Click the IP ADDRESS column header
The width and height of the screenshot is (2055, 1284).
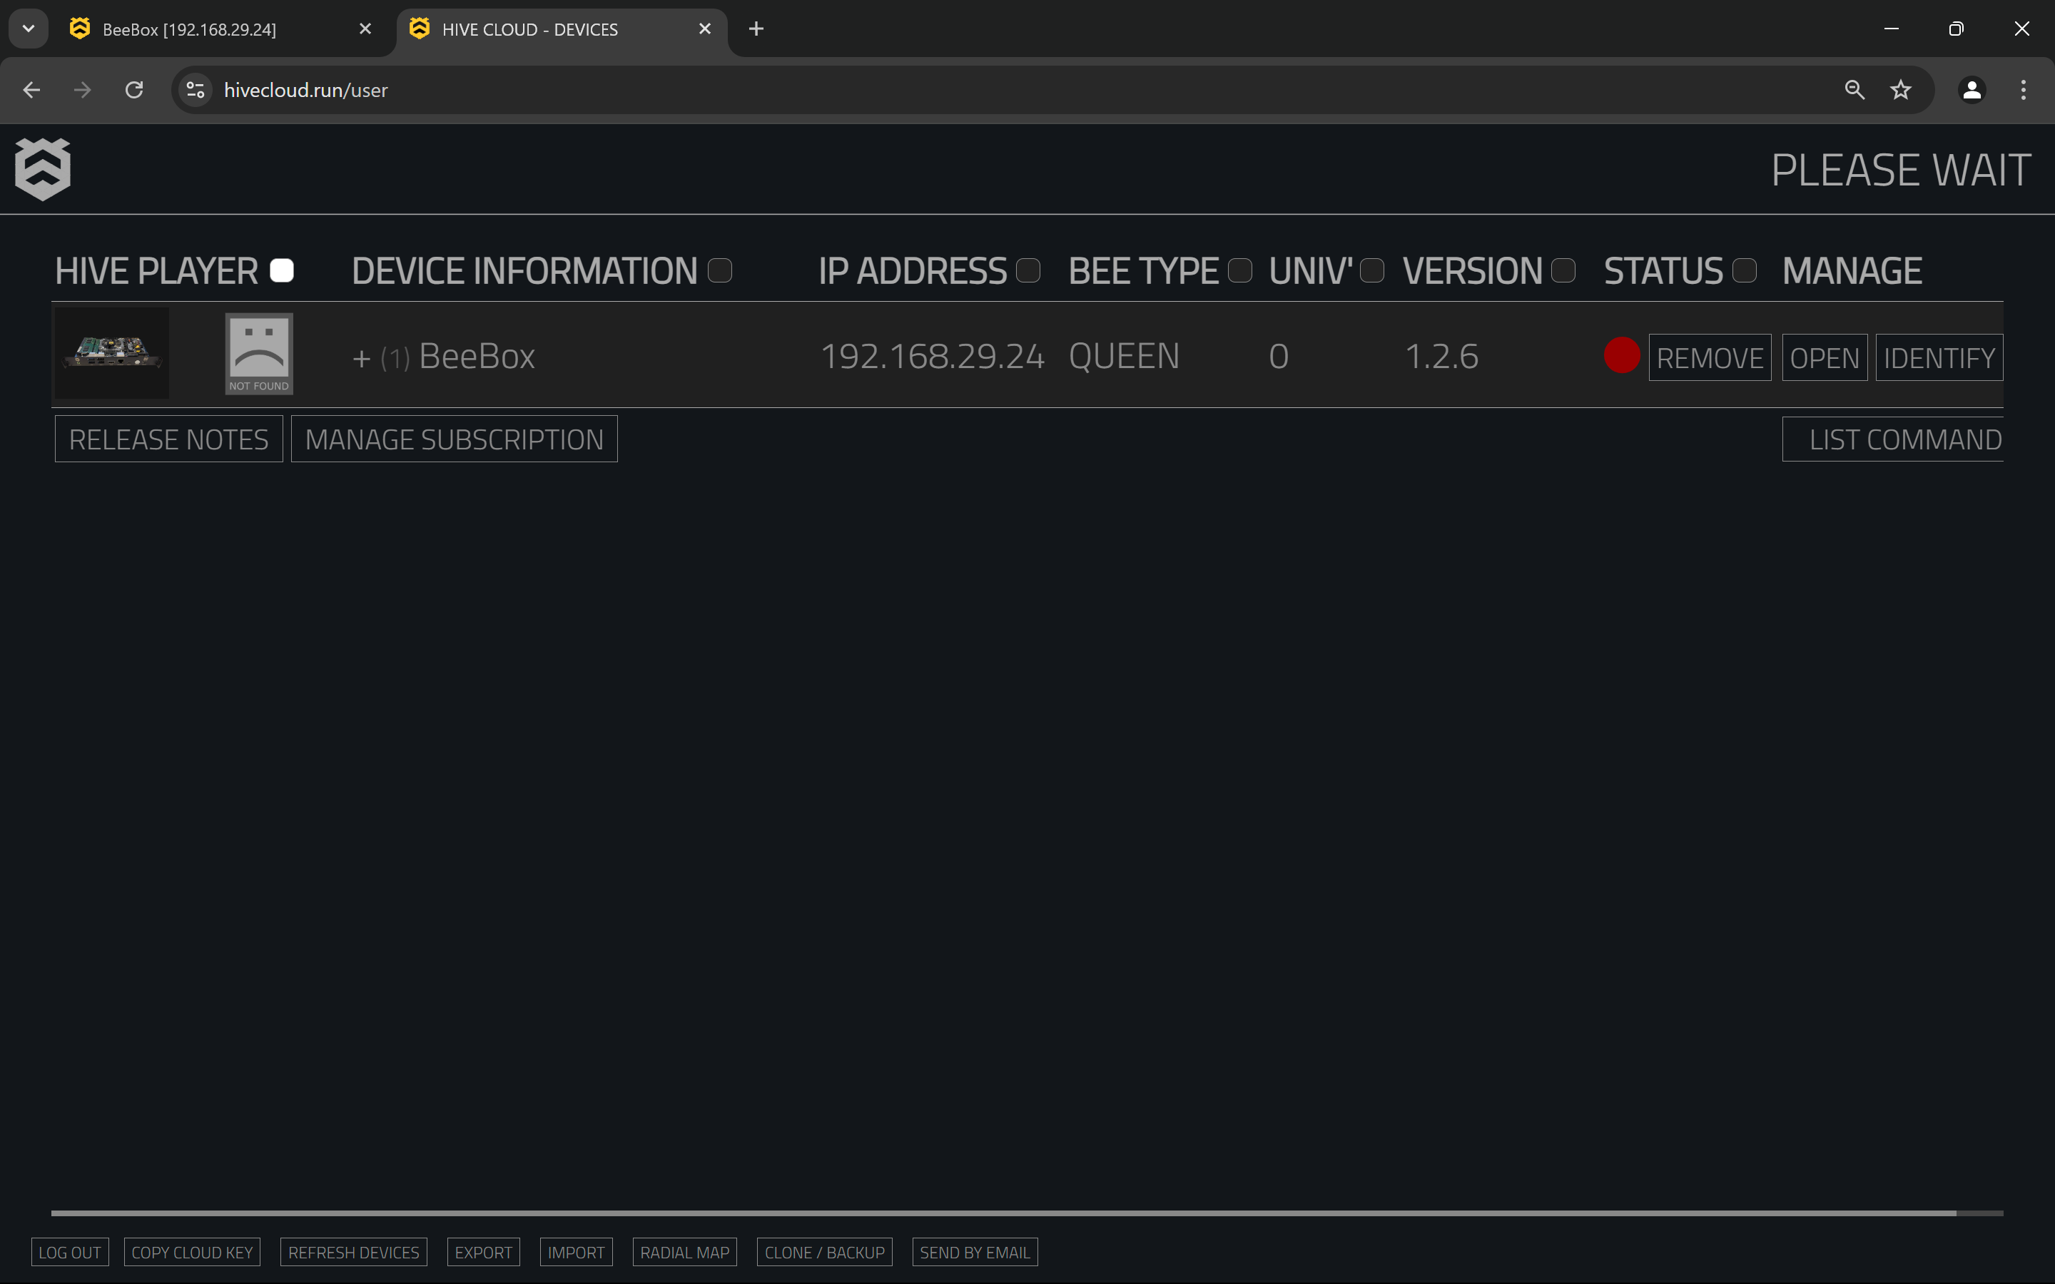pyautogui.click(x=913, y=272)
